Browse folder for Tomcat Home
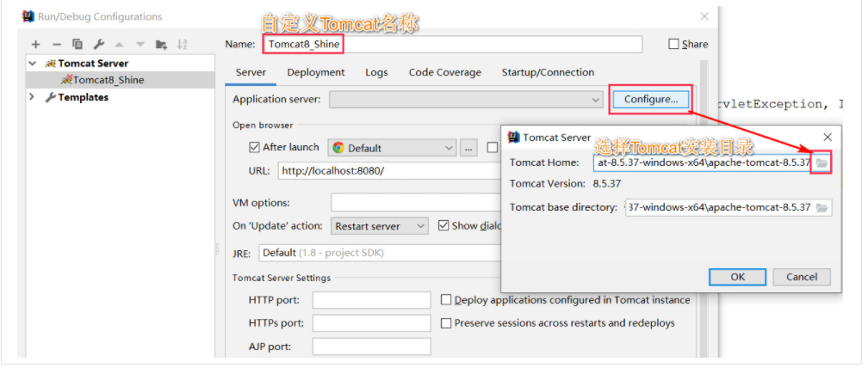 (822, 163)
